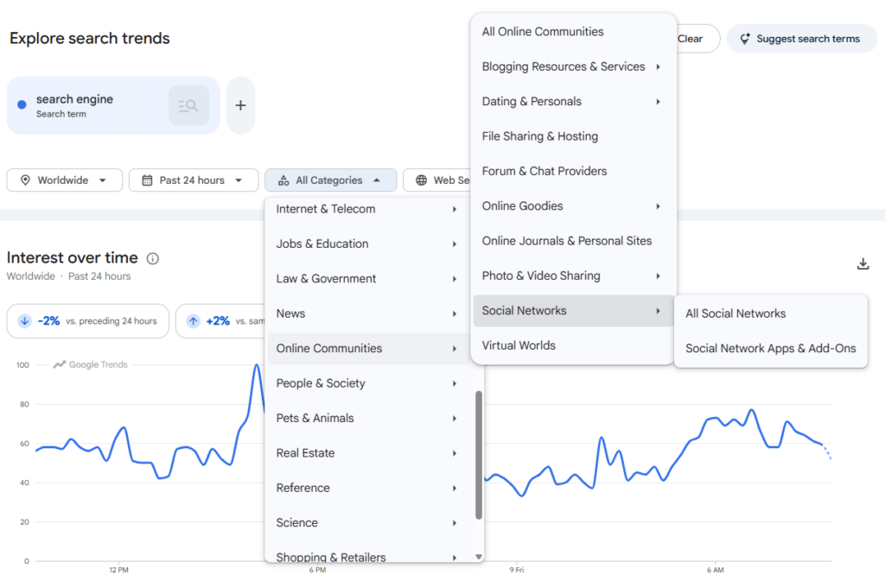Screen dimensions: 885x587
Task: Select the Online Communities category
Action: click(366, 349)
